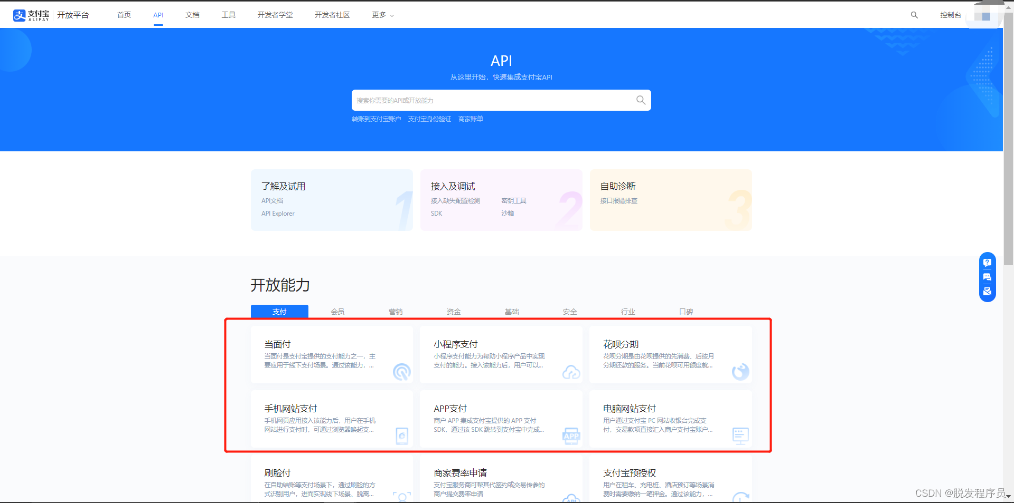Open the help question floating icon
The width and height of the screenshot is (1014, 503).
(987, 263)
